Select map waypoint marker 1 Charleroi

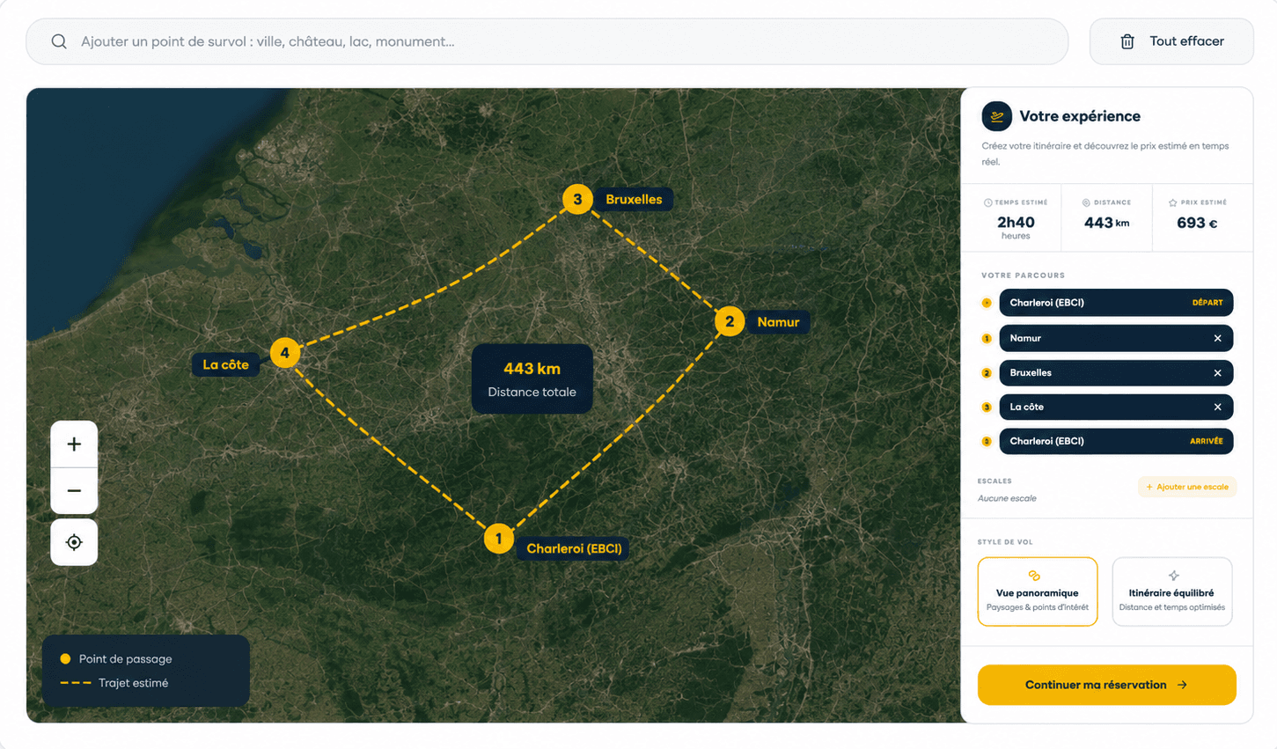499,539
